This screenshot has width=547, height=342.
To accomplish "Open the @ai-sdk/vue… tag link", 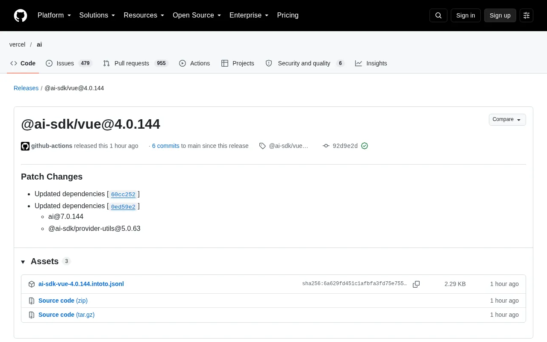I will pyautogui.click(x=288, y=146).
